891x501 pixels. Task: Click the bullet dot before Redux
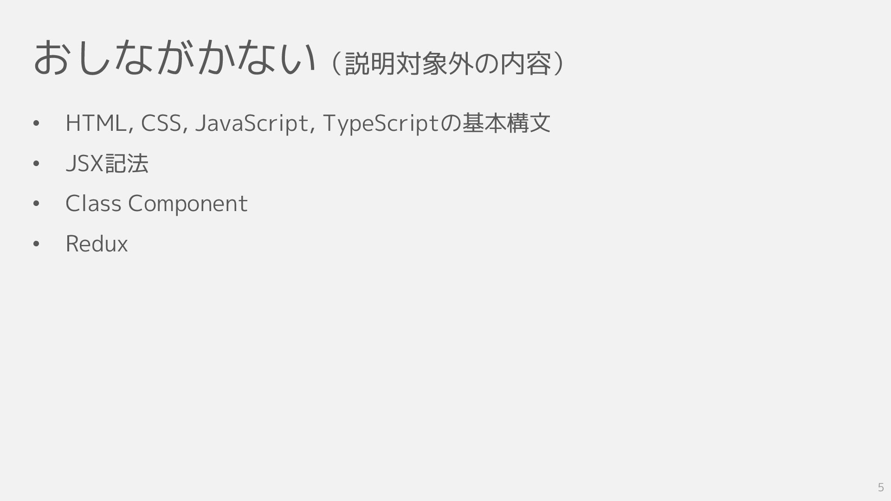coord(37,244)
